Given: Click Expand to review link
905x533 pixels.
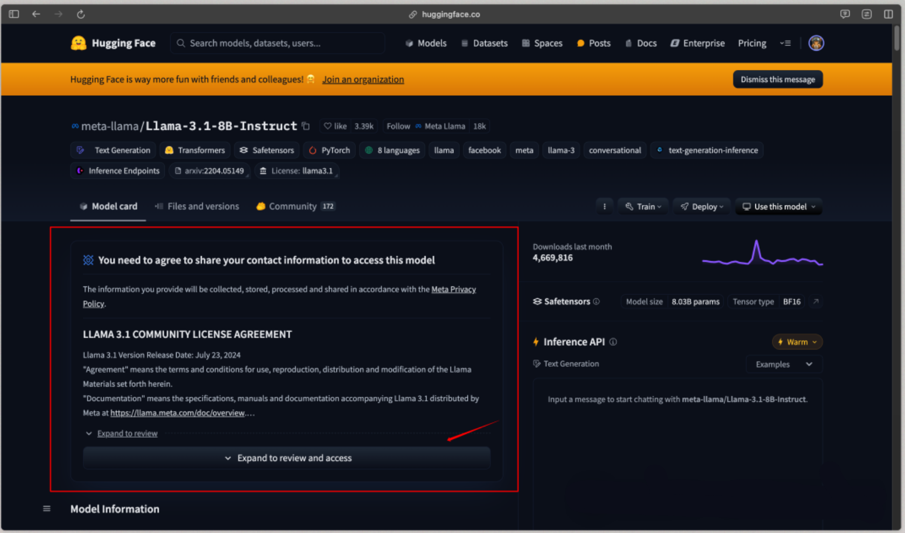Looking at the screenshot, I should 127,433.
